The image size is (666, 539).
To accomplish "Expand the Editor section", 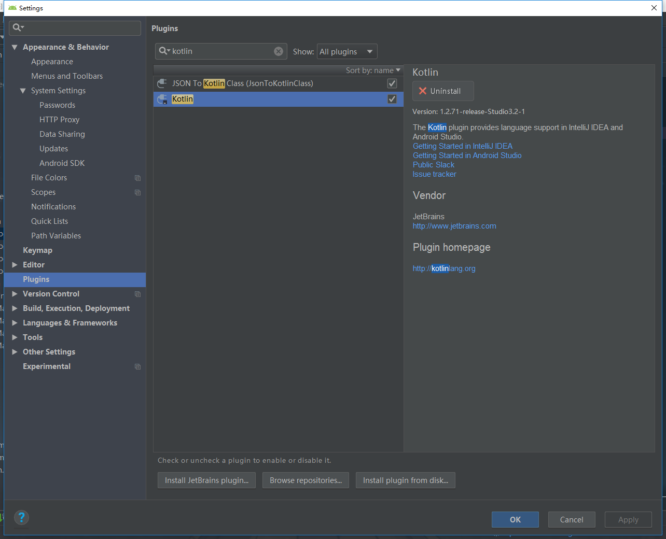I will [15, 265].
